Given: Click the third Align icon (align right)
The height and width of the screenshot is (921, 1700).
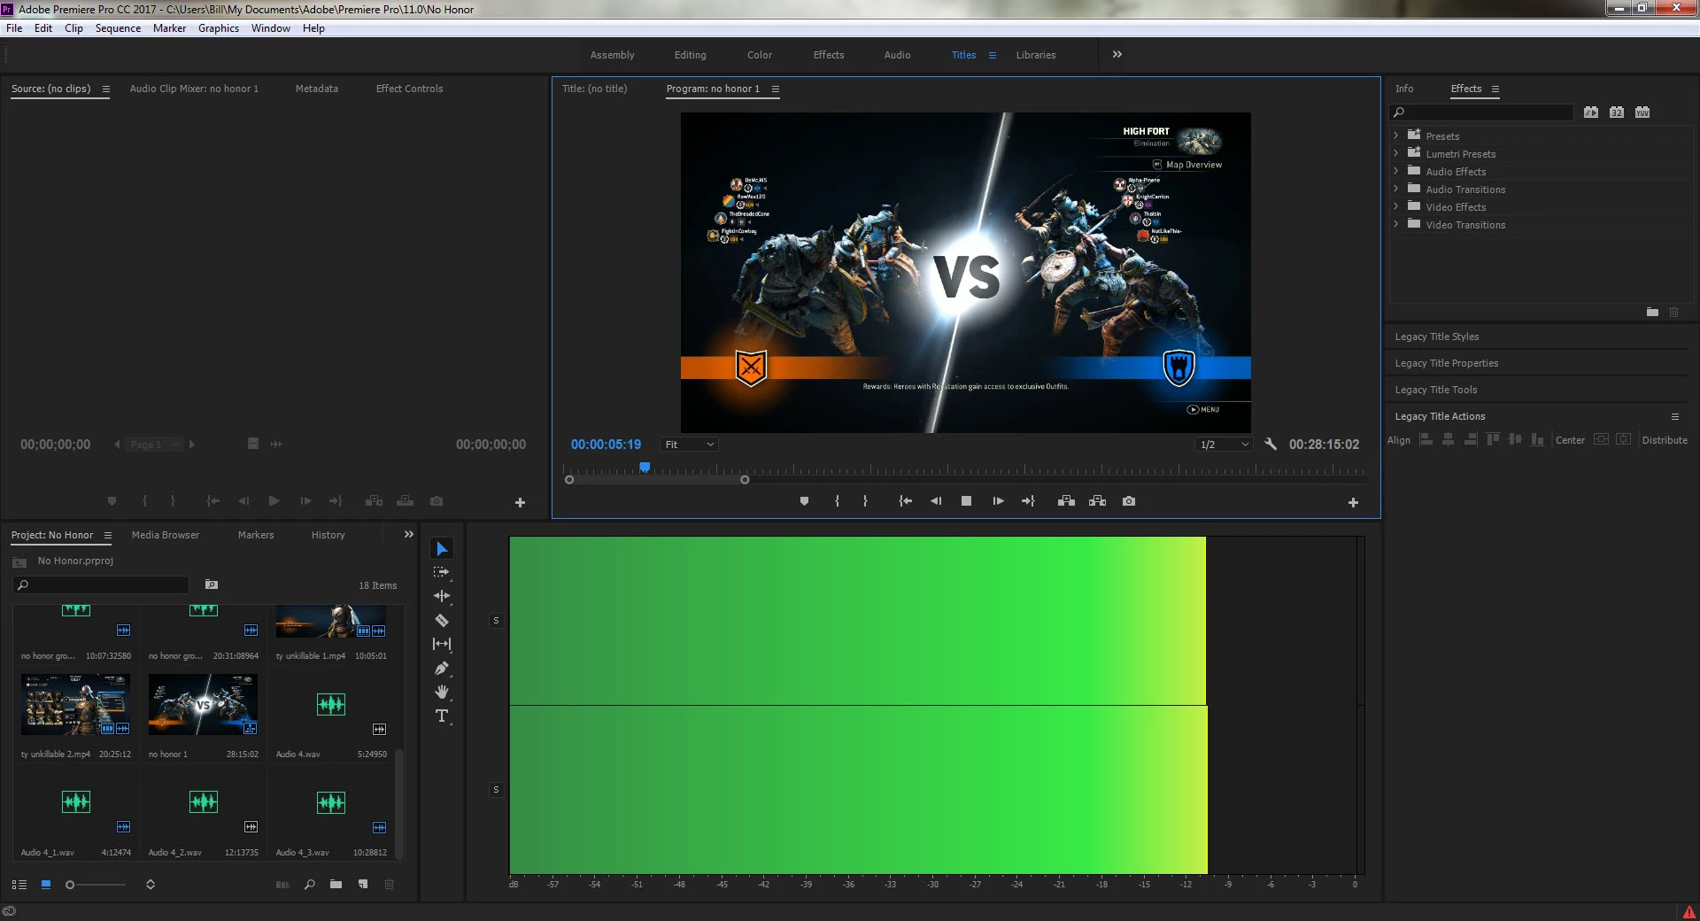Looking at the screenshot, I should pos(1471,440).
